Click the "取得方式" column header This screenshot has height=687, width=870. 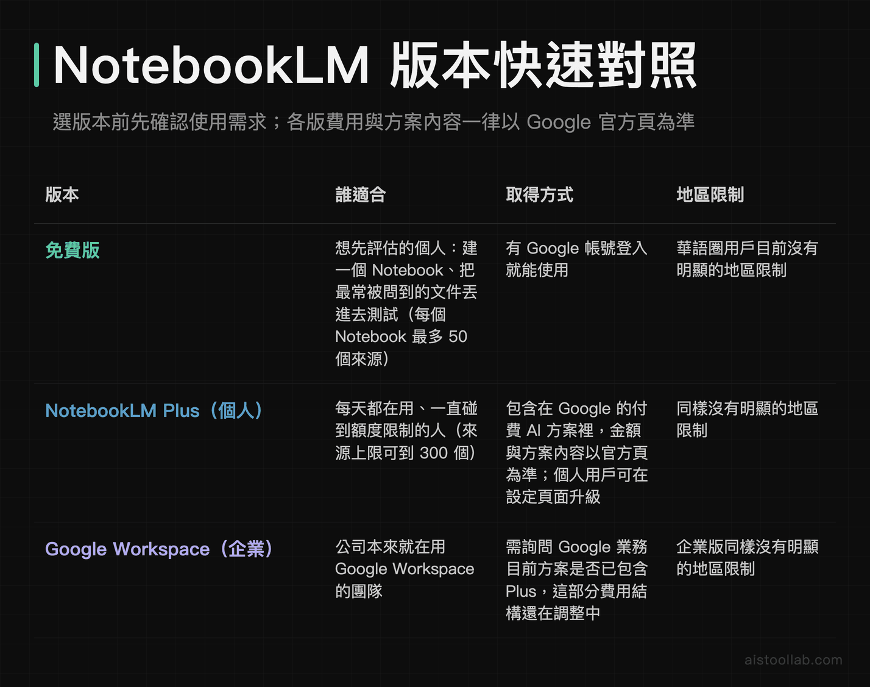pyautogui.click(x=540, y=195)
